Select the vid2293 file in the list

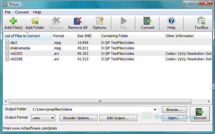pos(16,54)
